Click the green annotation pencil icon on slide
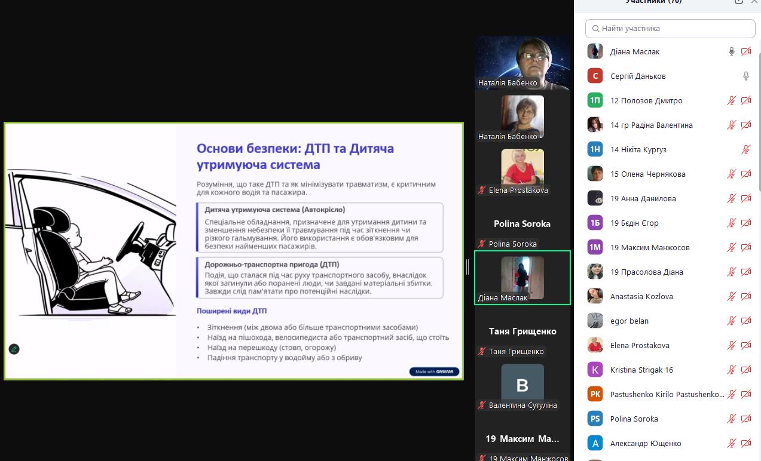The height and width of the screenshot is (461, 761). coord(14,349)
